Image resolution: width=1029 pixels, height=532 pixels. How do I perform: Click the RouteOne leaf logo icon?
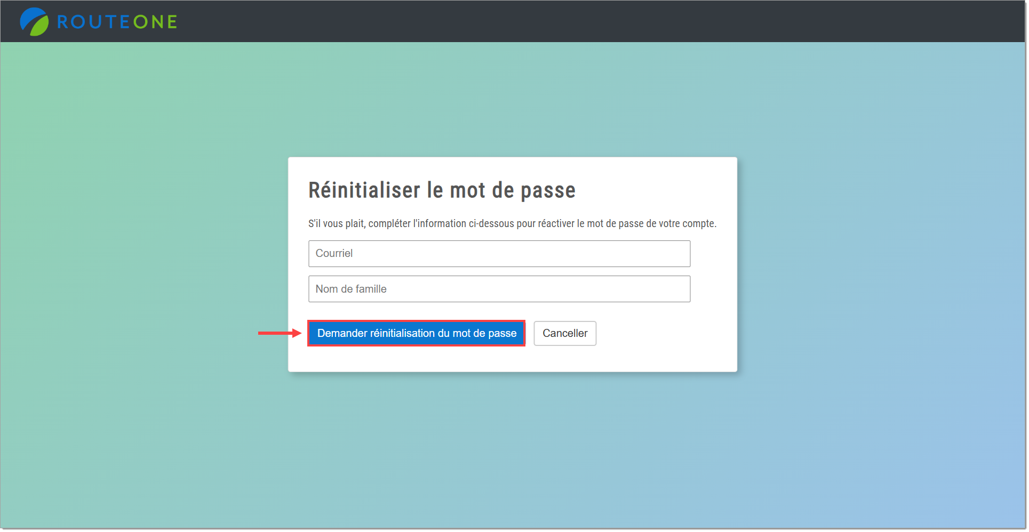(34, 22)
